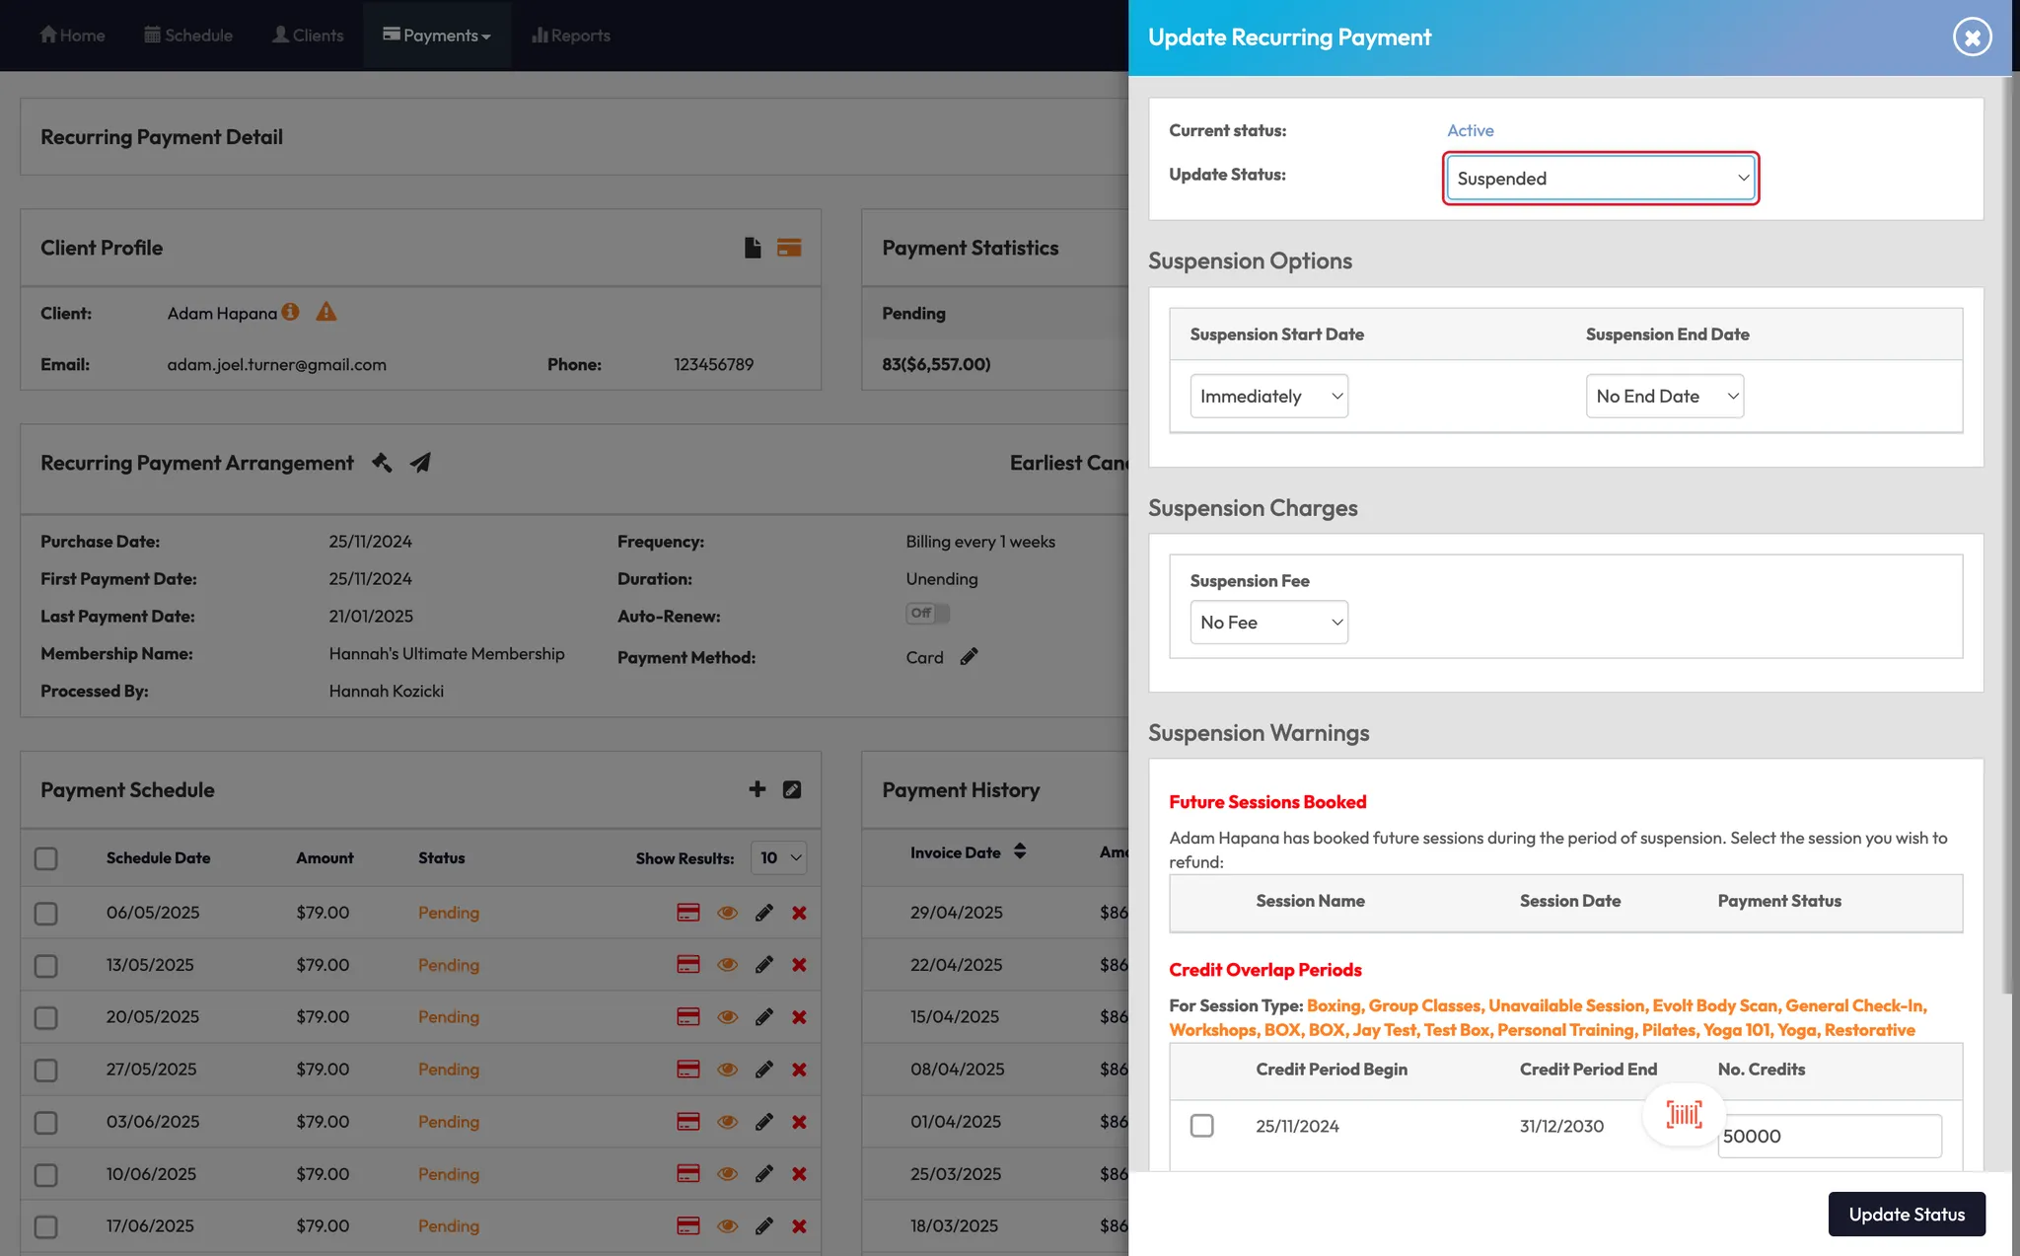Open the Update Status dropdown showing Suspended
Image resolution: width=2020 pixels, height=1256 pixels.
(1601, 179)
